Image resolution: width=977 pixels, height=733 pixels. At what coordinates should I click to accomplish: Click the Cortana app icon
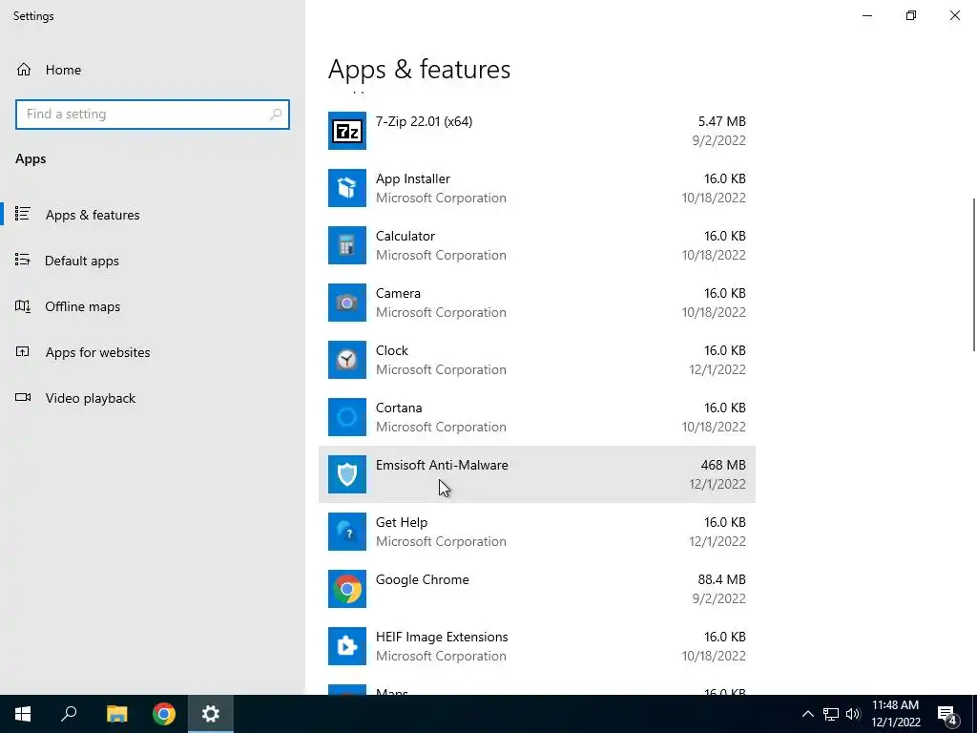pos(347,418)
